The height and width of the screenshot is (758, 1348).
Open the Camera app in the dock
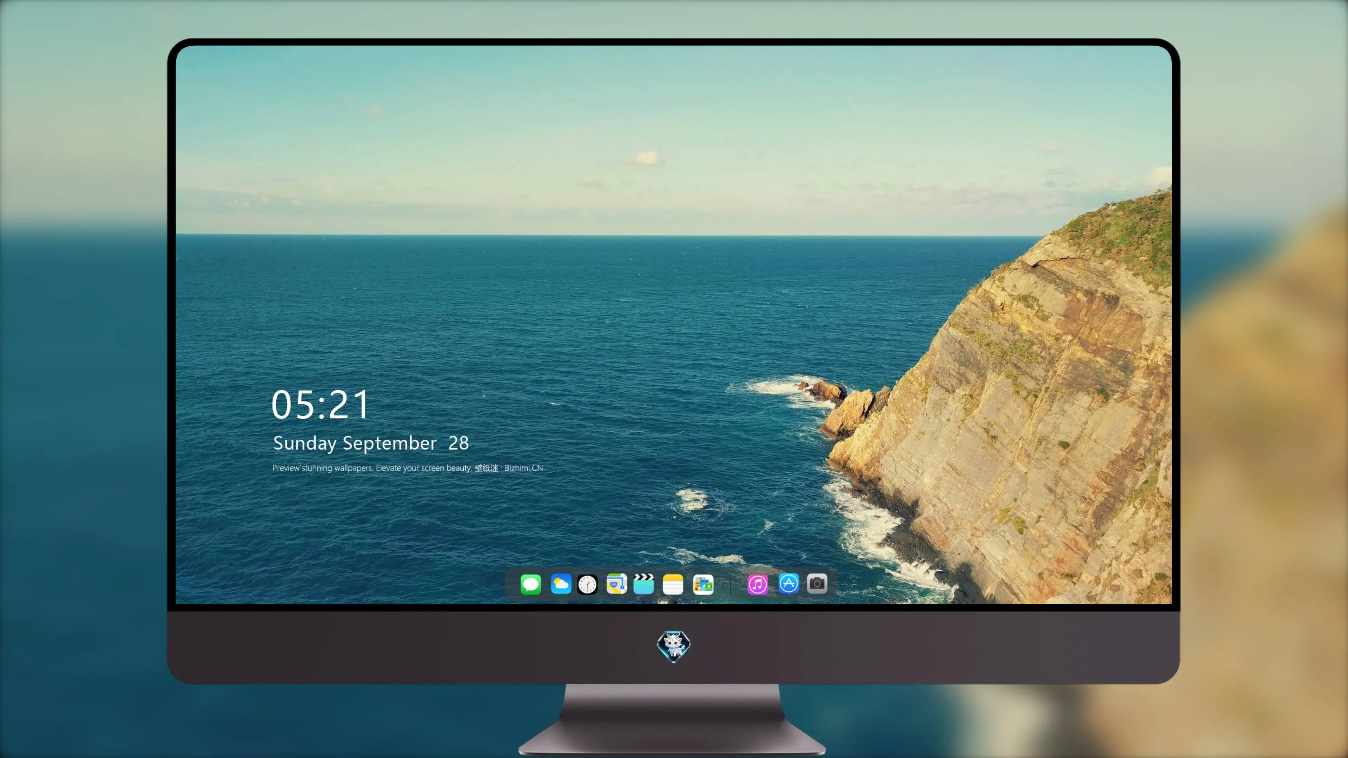coord(817,583)
